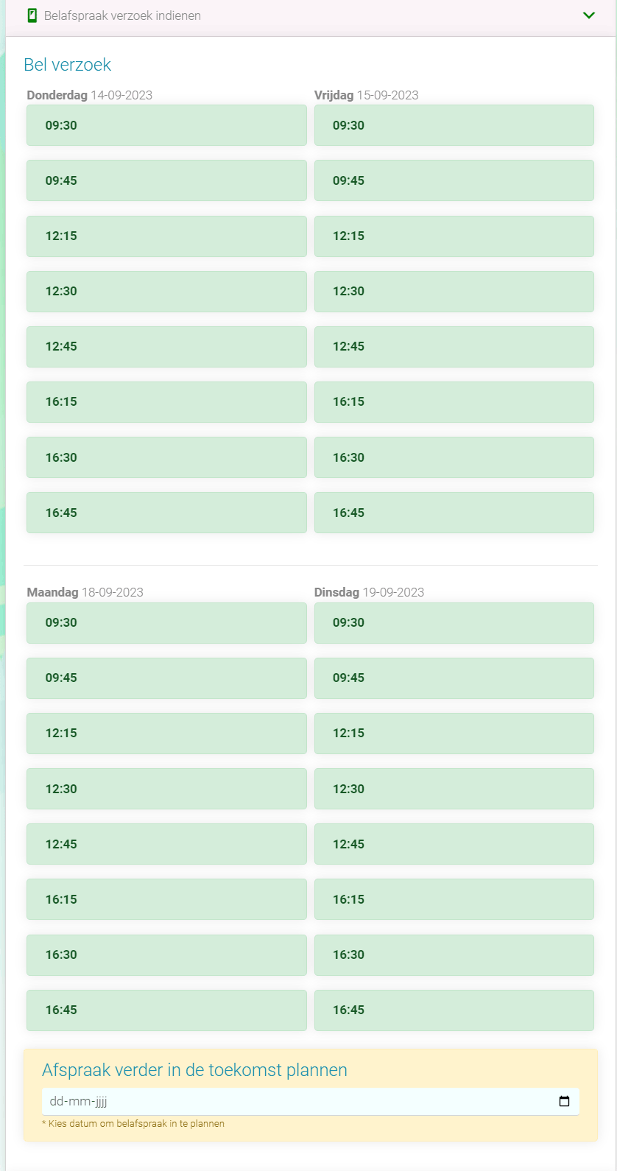Choose 16:45 slot on Dinsdag 19-09-2023
The width and height of the screenshot is (617, 1171).
pyautogui.click(x=454, y=1010)
